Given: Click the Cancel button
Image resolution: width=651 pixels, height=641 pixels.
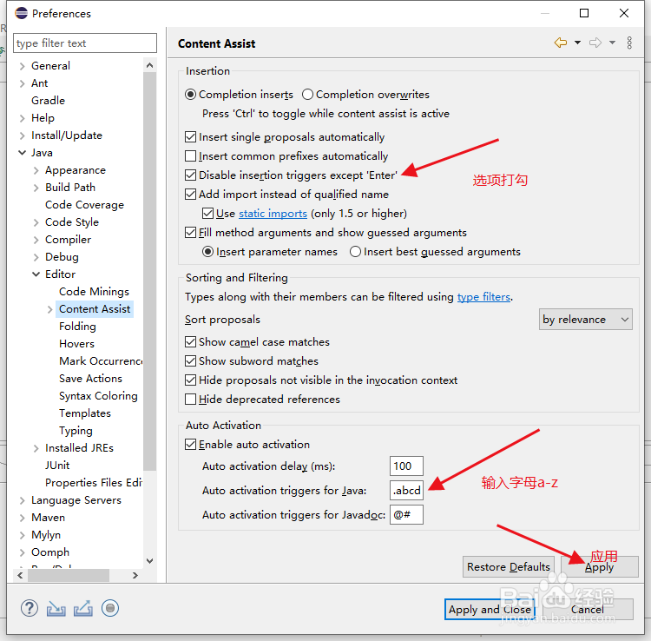Looking at the screenshot, I should click(588, 610).
